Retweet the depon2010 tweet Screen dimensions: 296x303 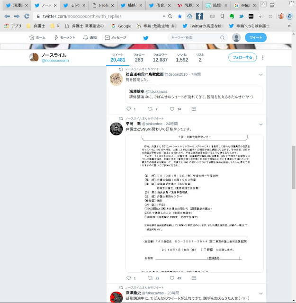[150, 109]
